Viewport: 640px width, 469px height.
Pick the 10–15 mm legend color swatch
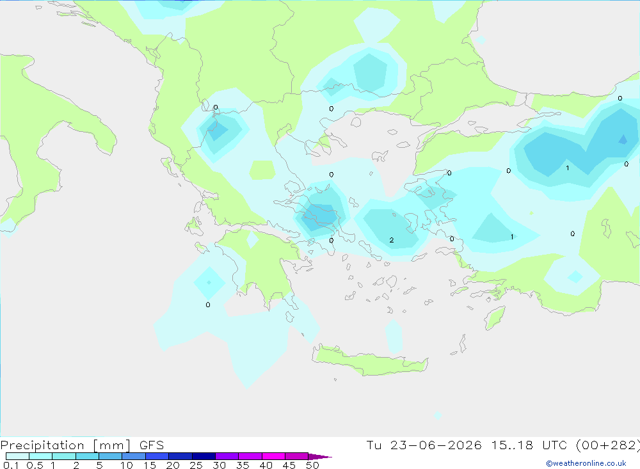(x=134, y=456)
